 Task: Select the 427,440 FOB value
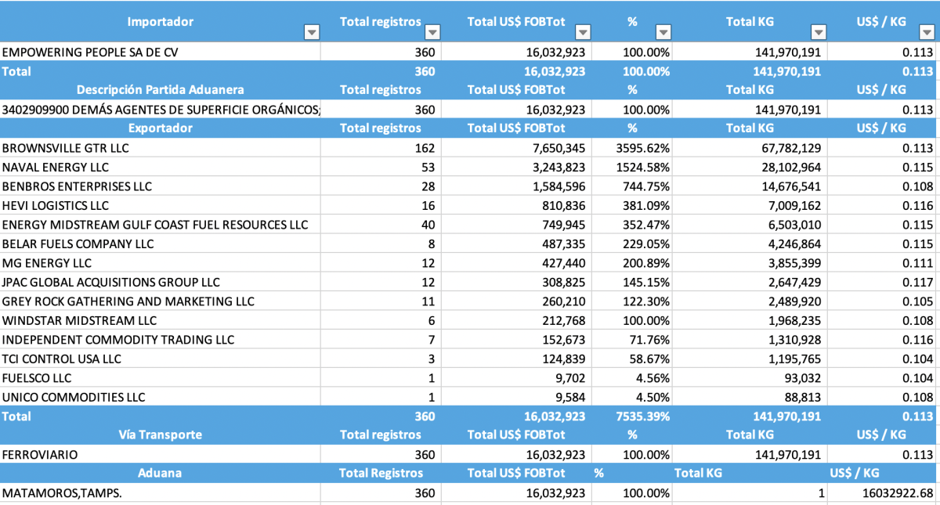[x=518, y=263]
